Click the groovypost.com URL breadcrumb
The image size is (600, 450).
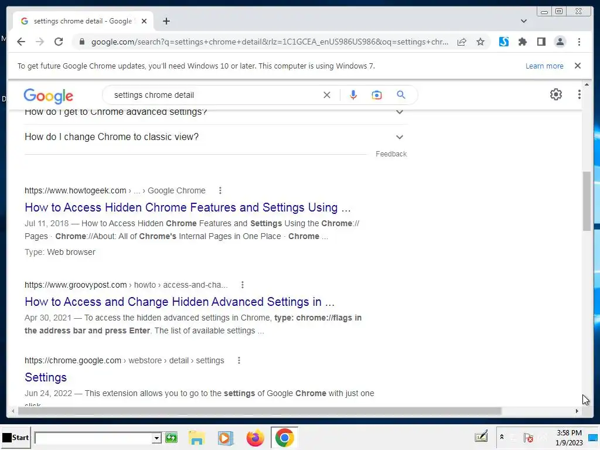(126, 285)
